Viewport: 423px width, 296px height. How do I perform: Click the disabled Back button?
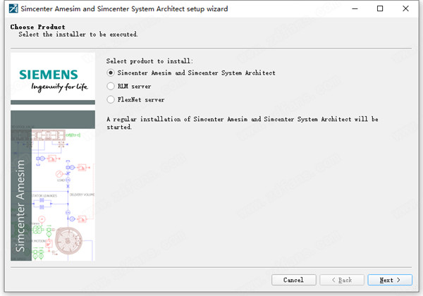(342, 280)
